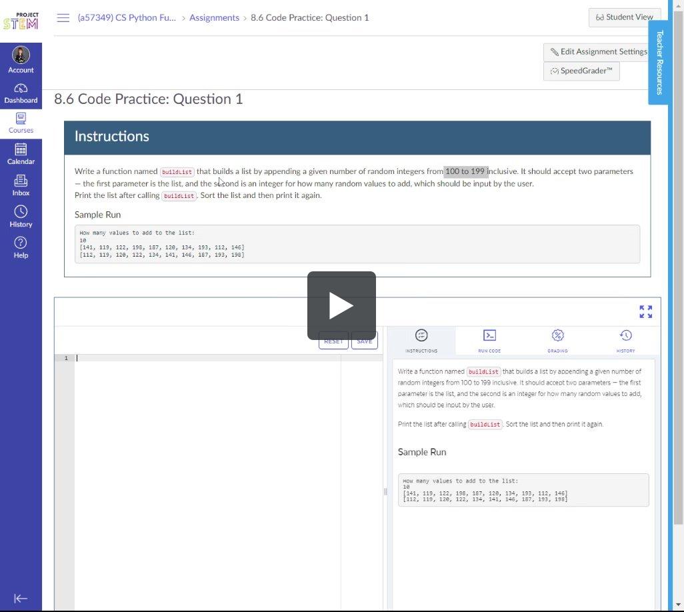Open the Project STEM logo home

point(21,21)
